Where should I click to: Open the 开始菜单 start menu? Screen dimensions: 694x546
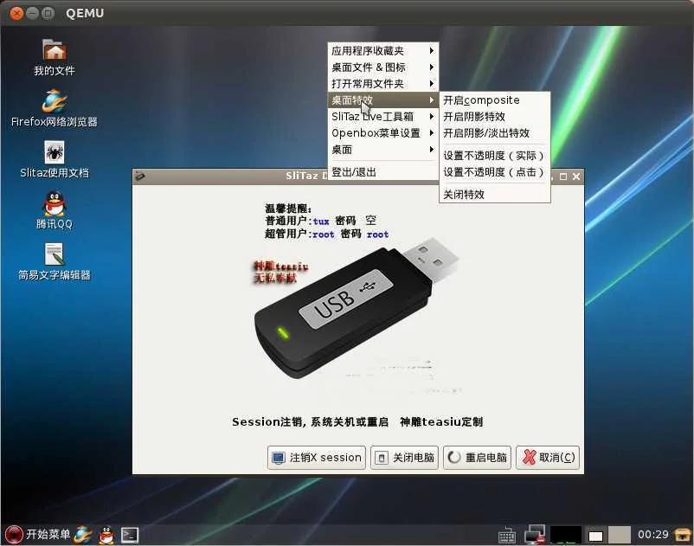pos(37,535)
